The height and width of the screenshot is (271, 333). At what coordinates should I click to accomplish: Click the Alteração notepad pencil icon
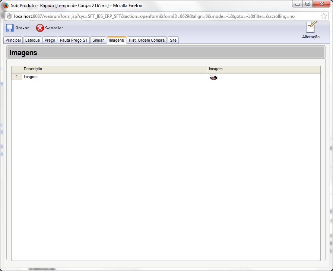[x=311, y=27]
